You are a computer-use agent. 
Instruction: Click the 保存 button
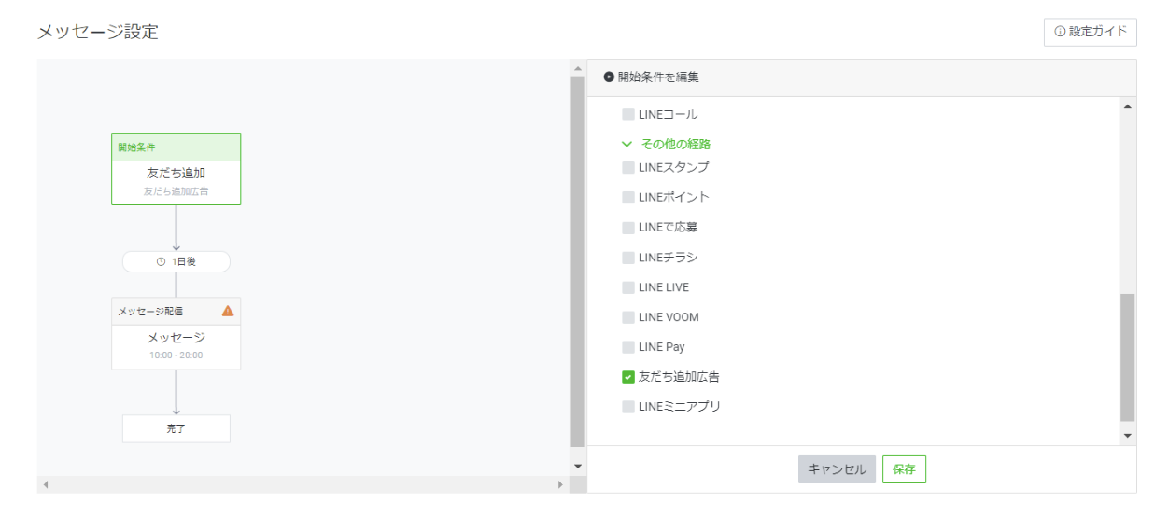coord(904,469)
